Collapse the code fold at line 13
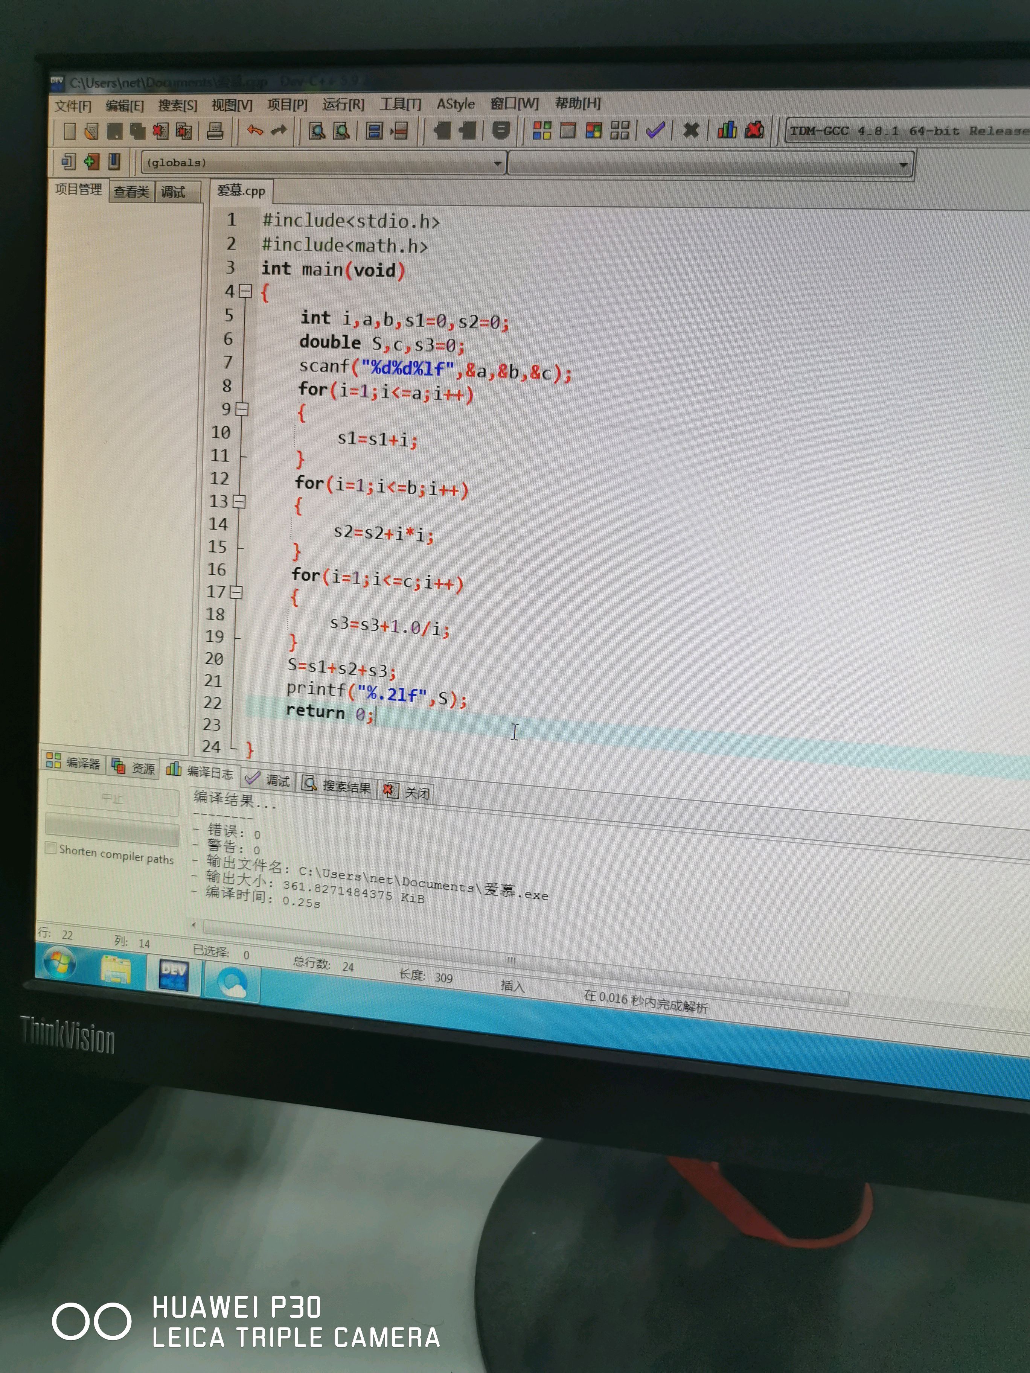Image resolution: width=1030 pixels, height=1373 pixels. [x=239, y=502]
